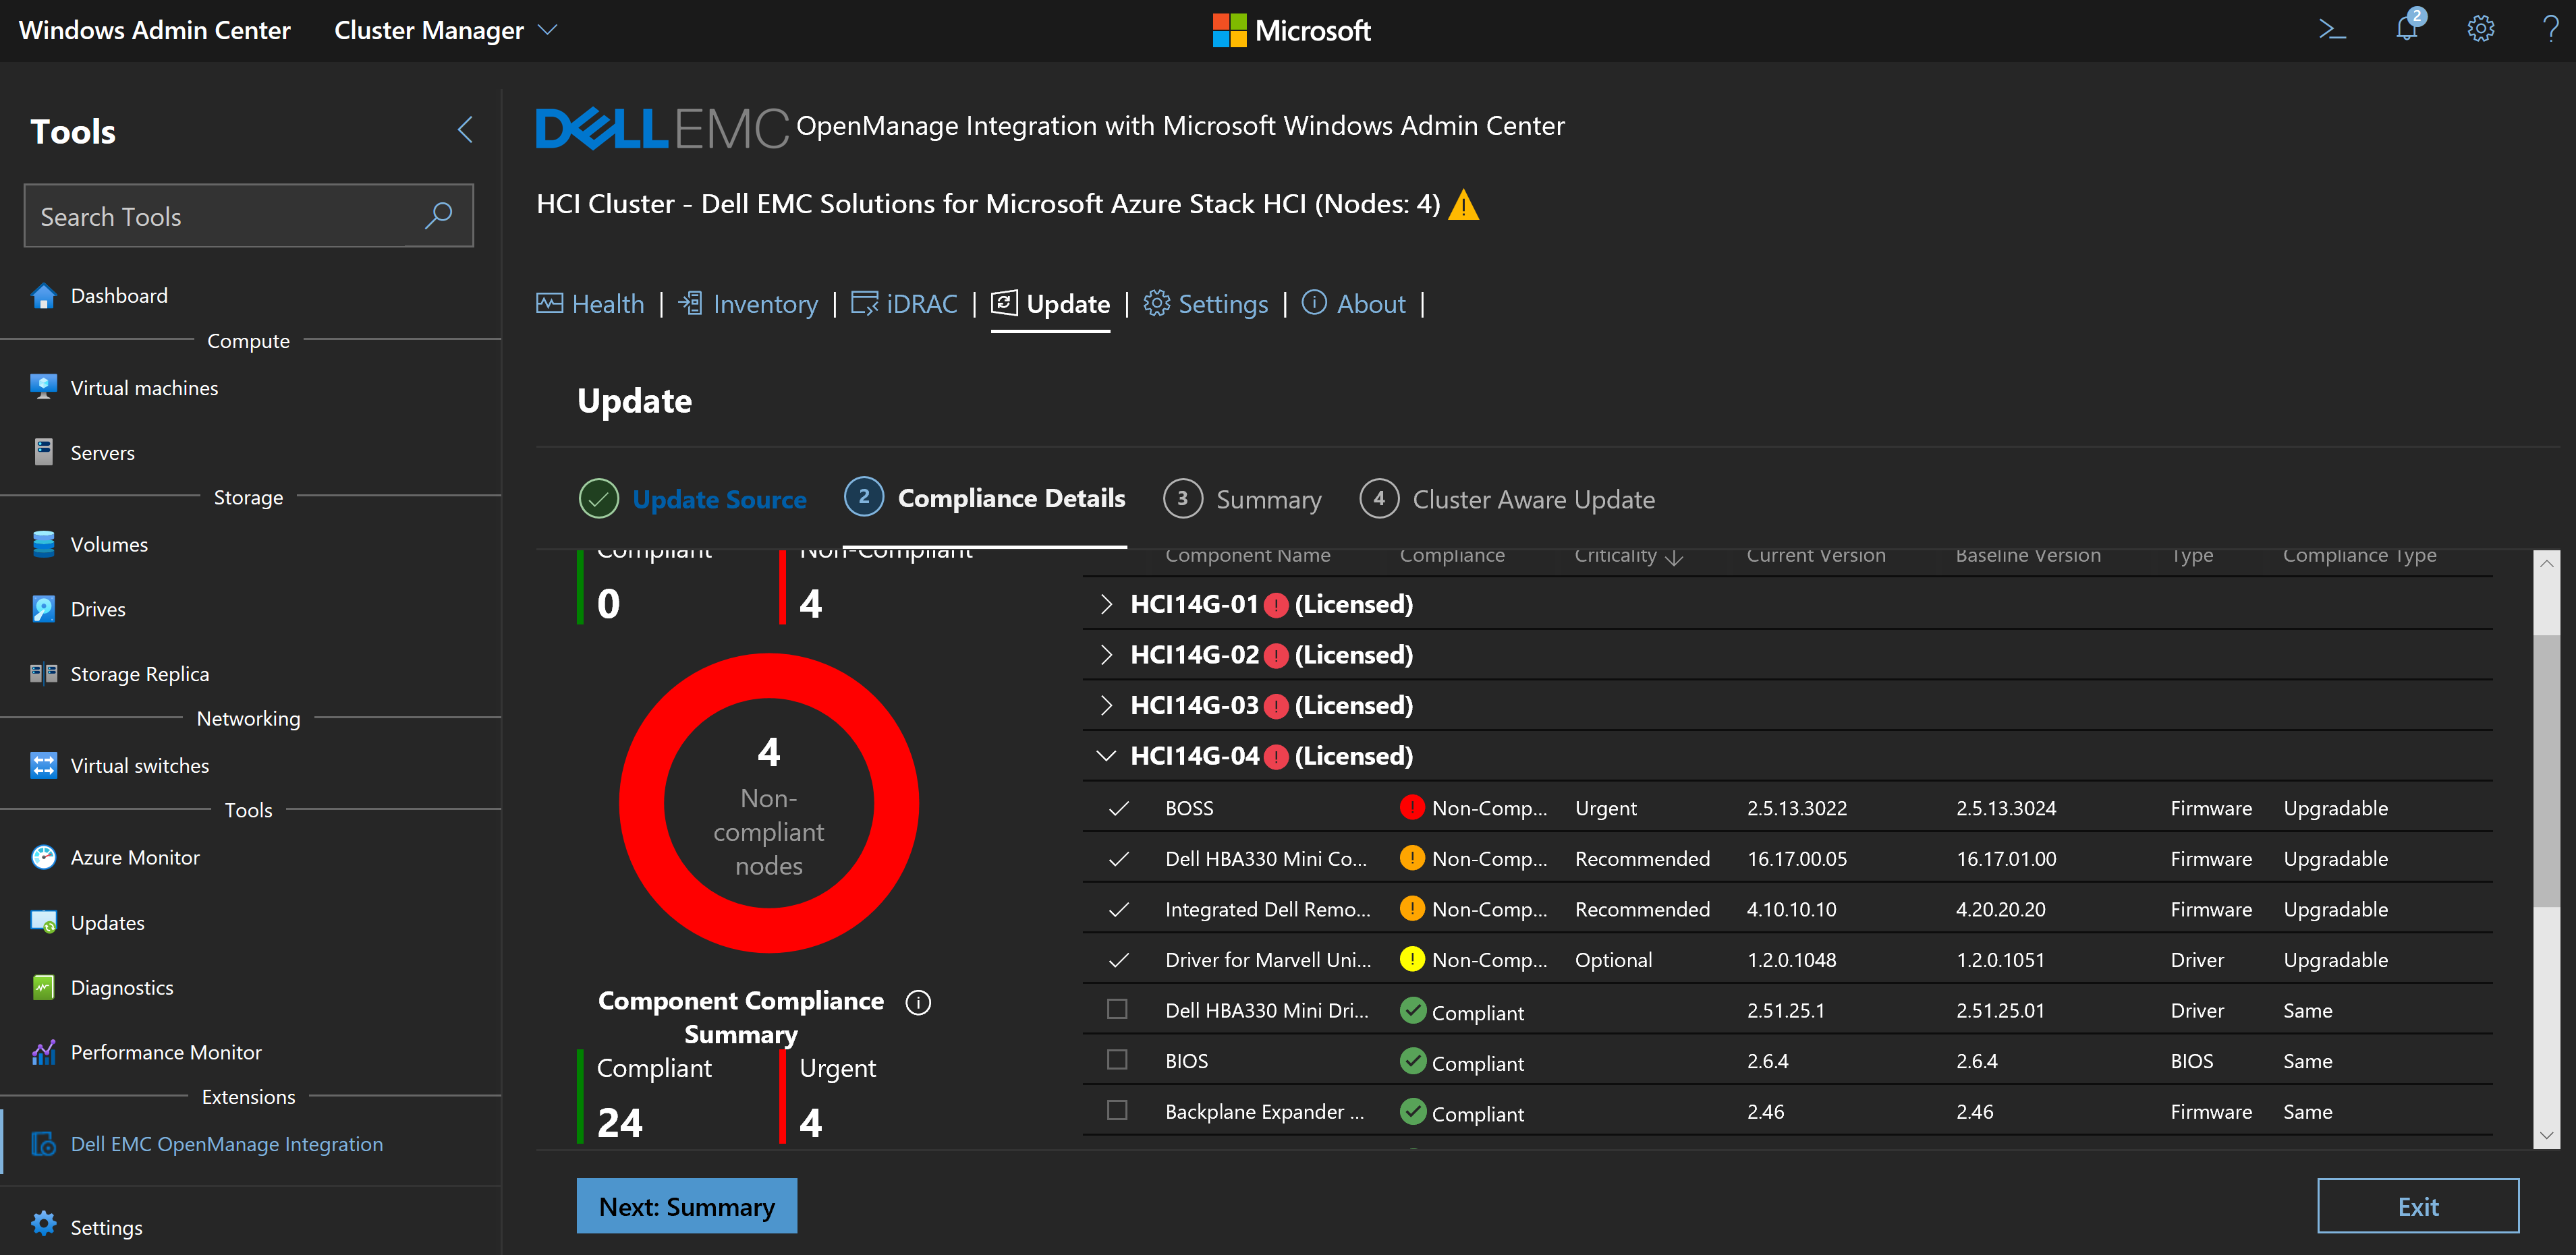The width and height of the screenshot is (2576, 1255).
Task: Click the Component Name column header
Action: [x=1247, y=556]
